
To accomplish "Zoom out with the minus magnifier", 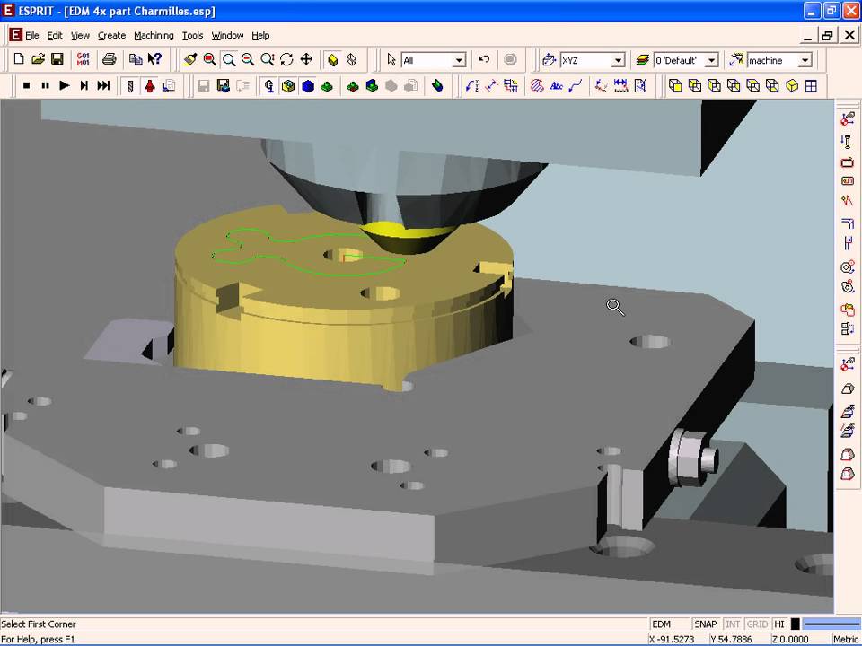I will point(248,59).
